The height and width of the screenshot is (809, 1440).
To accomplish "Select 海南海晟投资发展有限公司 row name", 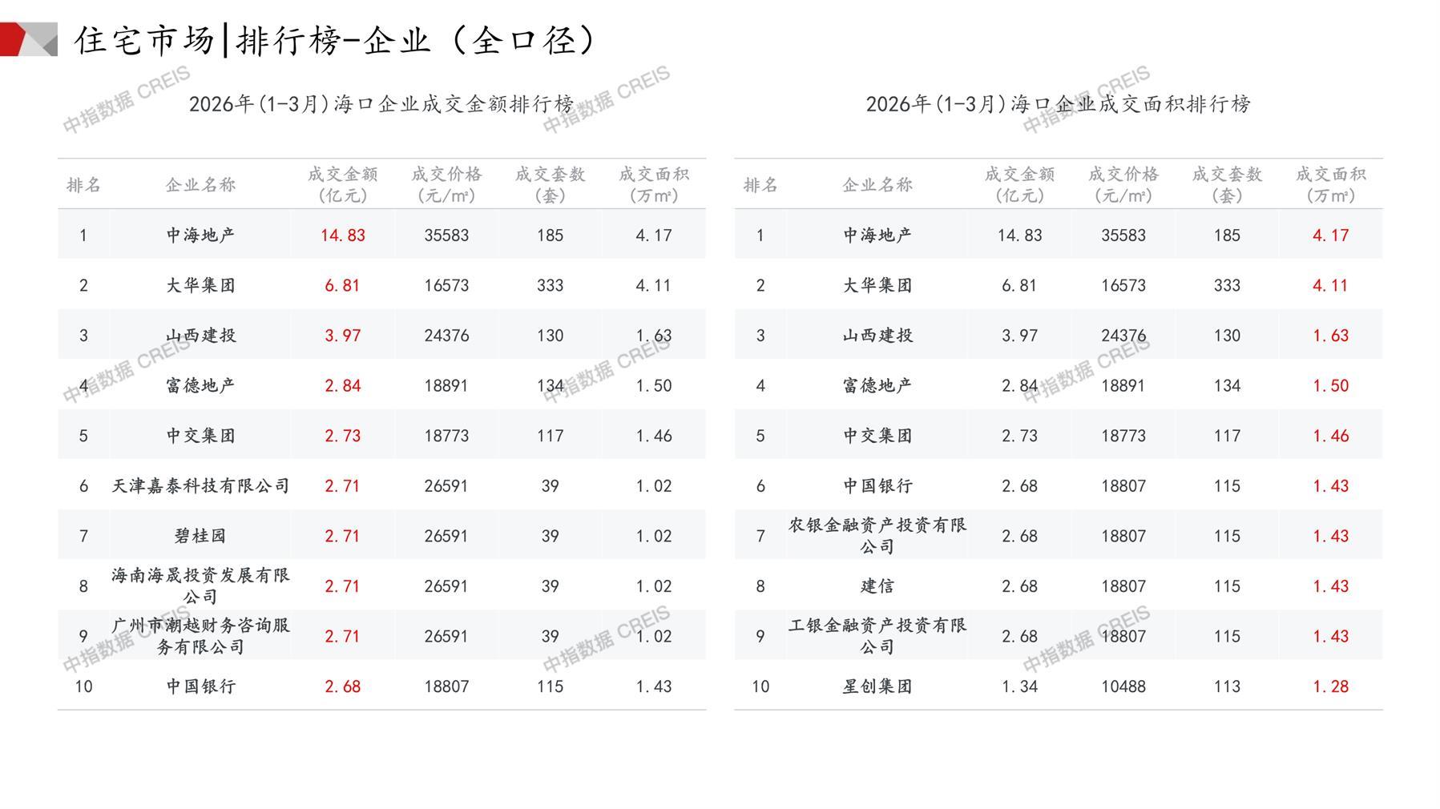I will point(200,586).
